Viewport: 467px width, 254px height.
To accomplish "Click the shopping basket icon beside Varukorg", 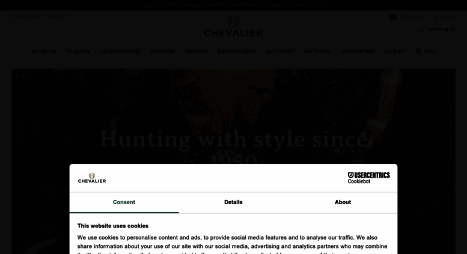I will point(422,29).
